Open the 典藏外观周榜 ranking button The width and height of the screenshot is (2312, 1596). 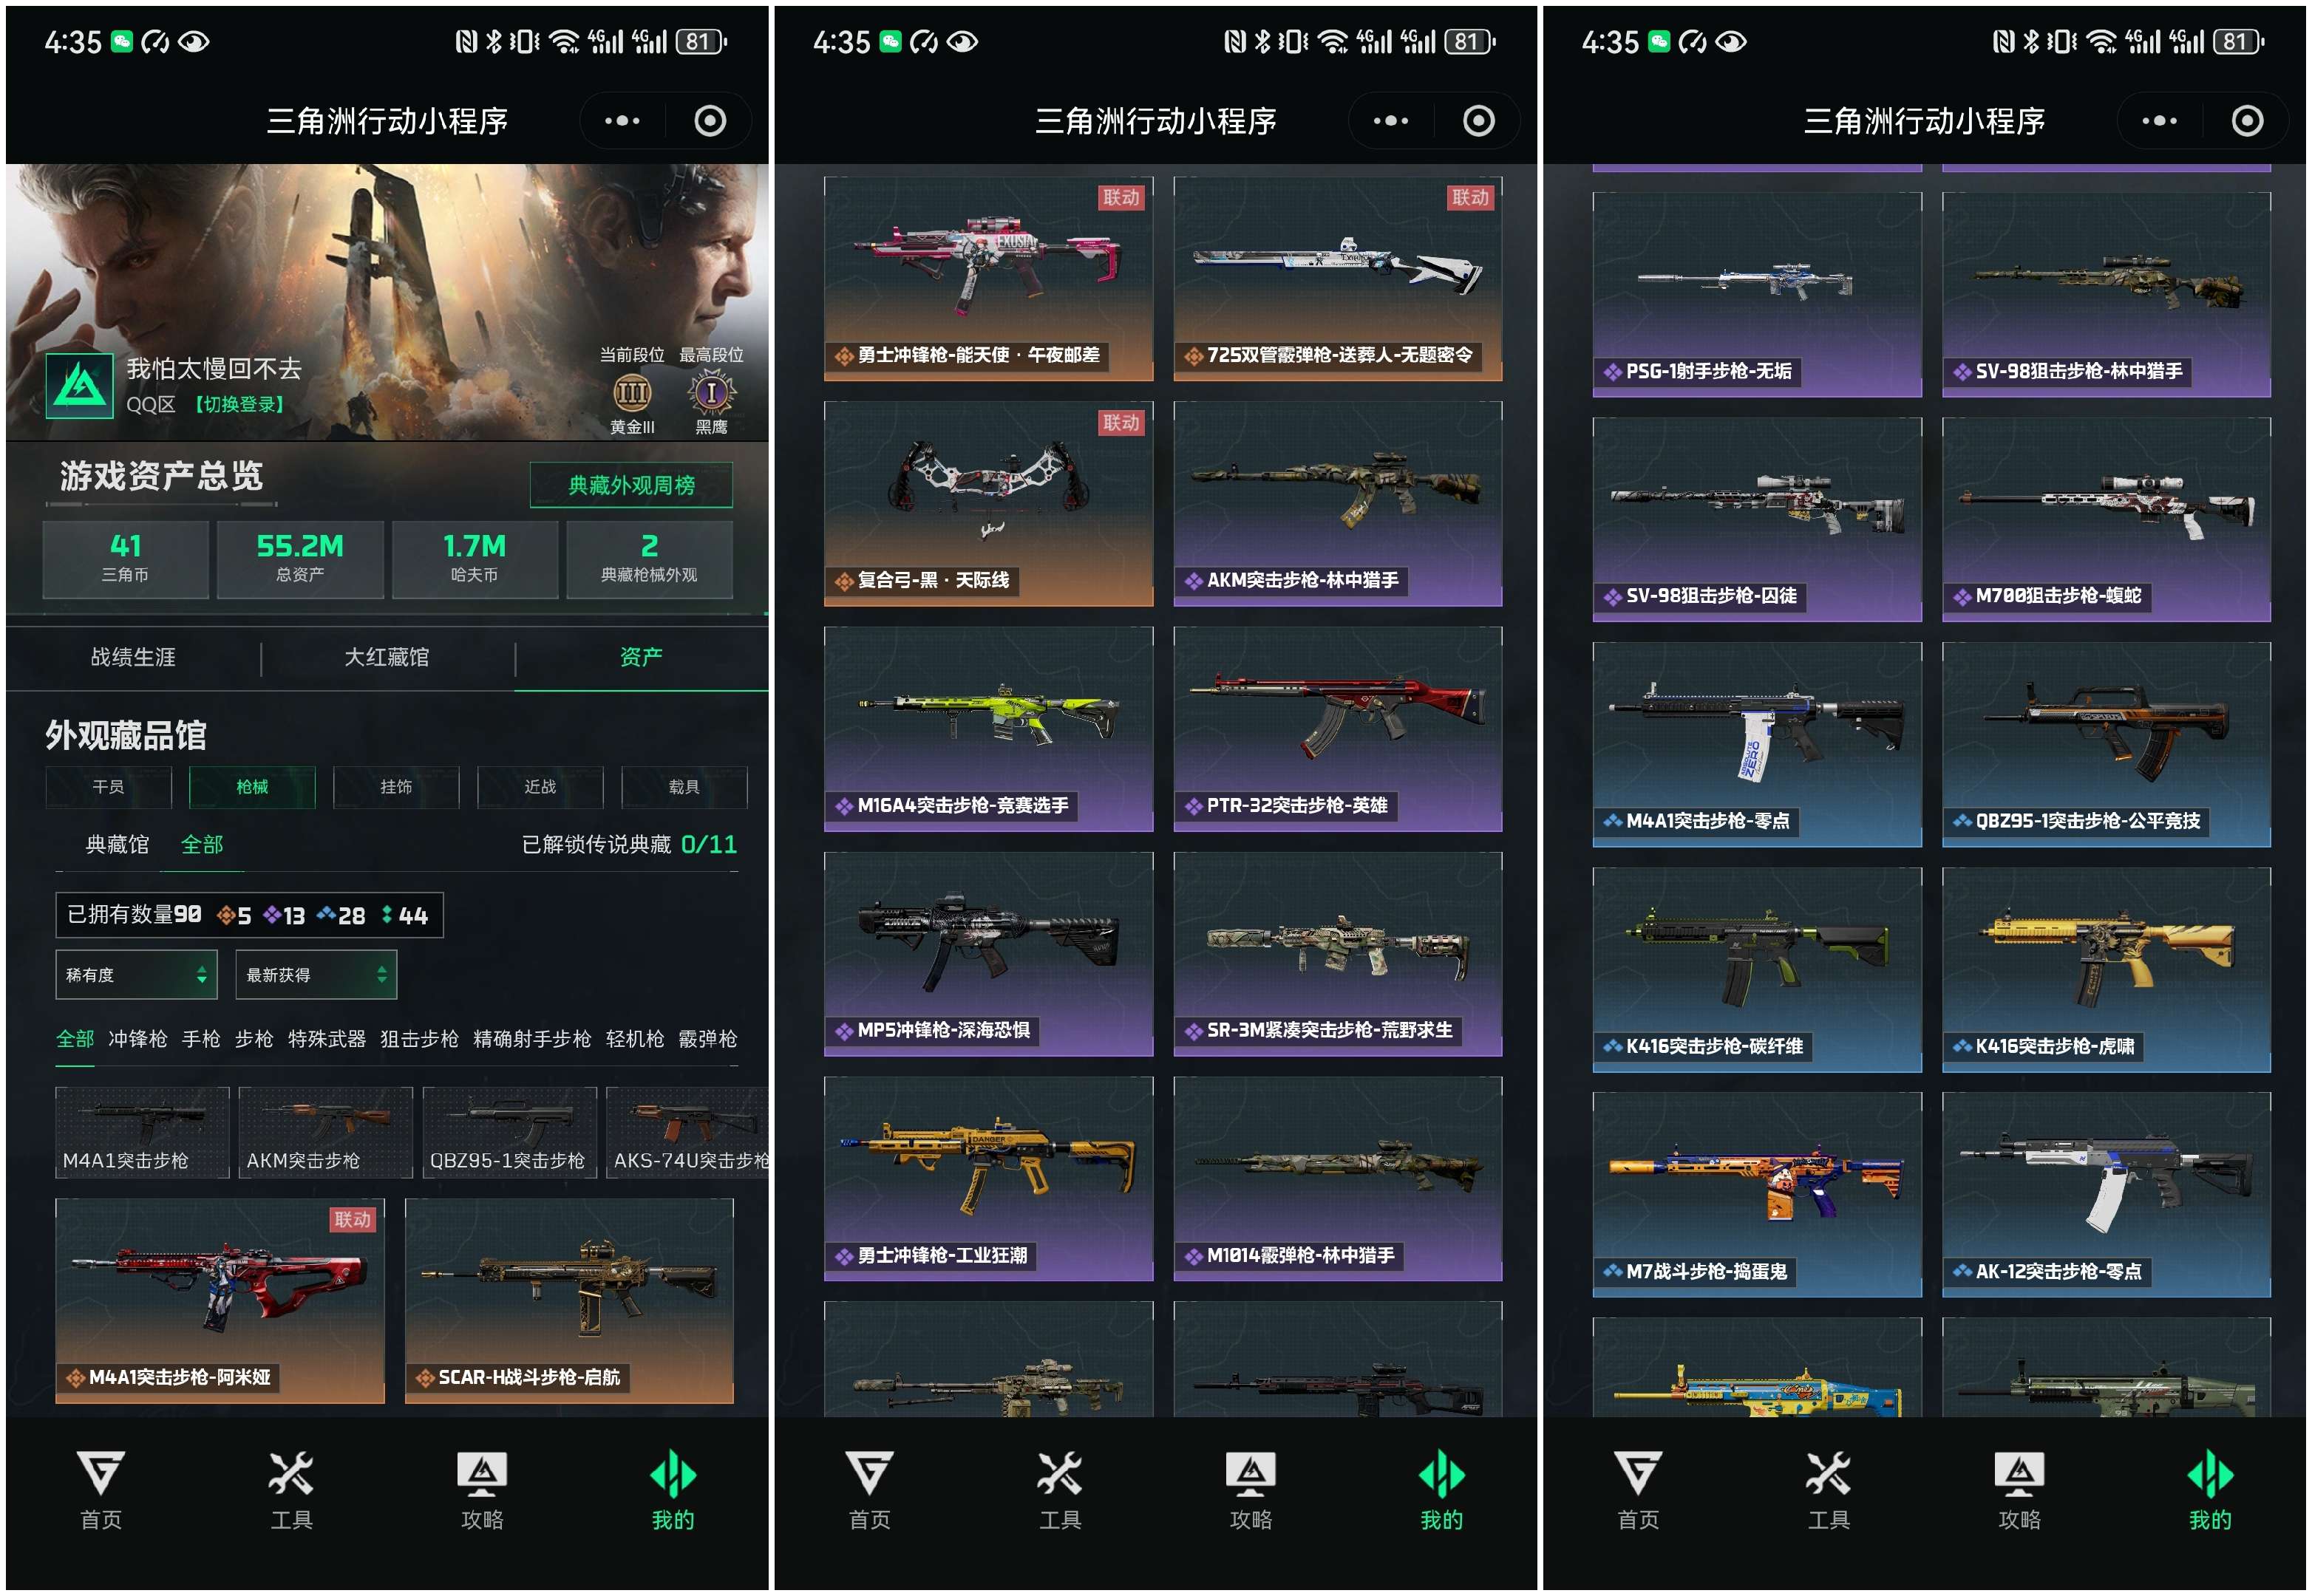pos(631,485)
